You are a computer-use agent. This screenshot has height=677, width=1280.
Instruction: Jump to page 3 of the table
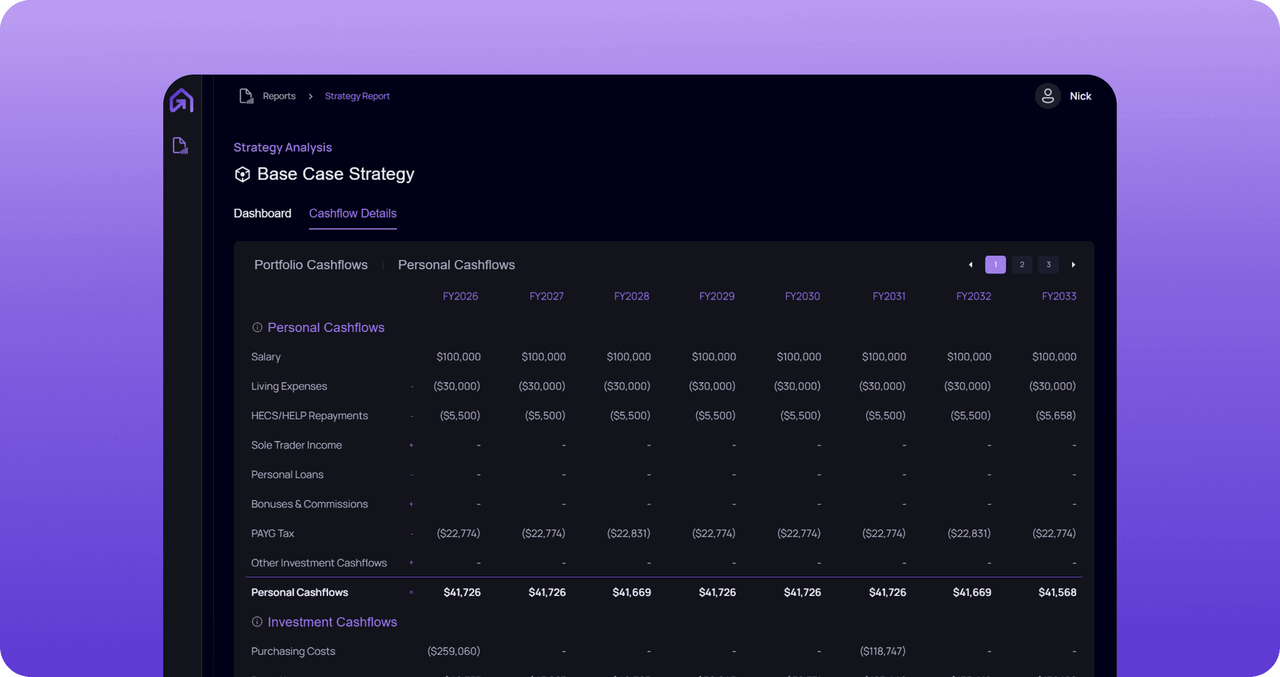click(x=1048, y=265)
